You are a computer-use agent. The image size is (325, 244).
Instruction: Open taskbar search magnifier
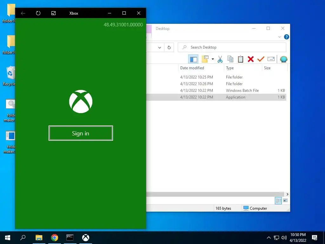click(23, 238)
